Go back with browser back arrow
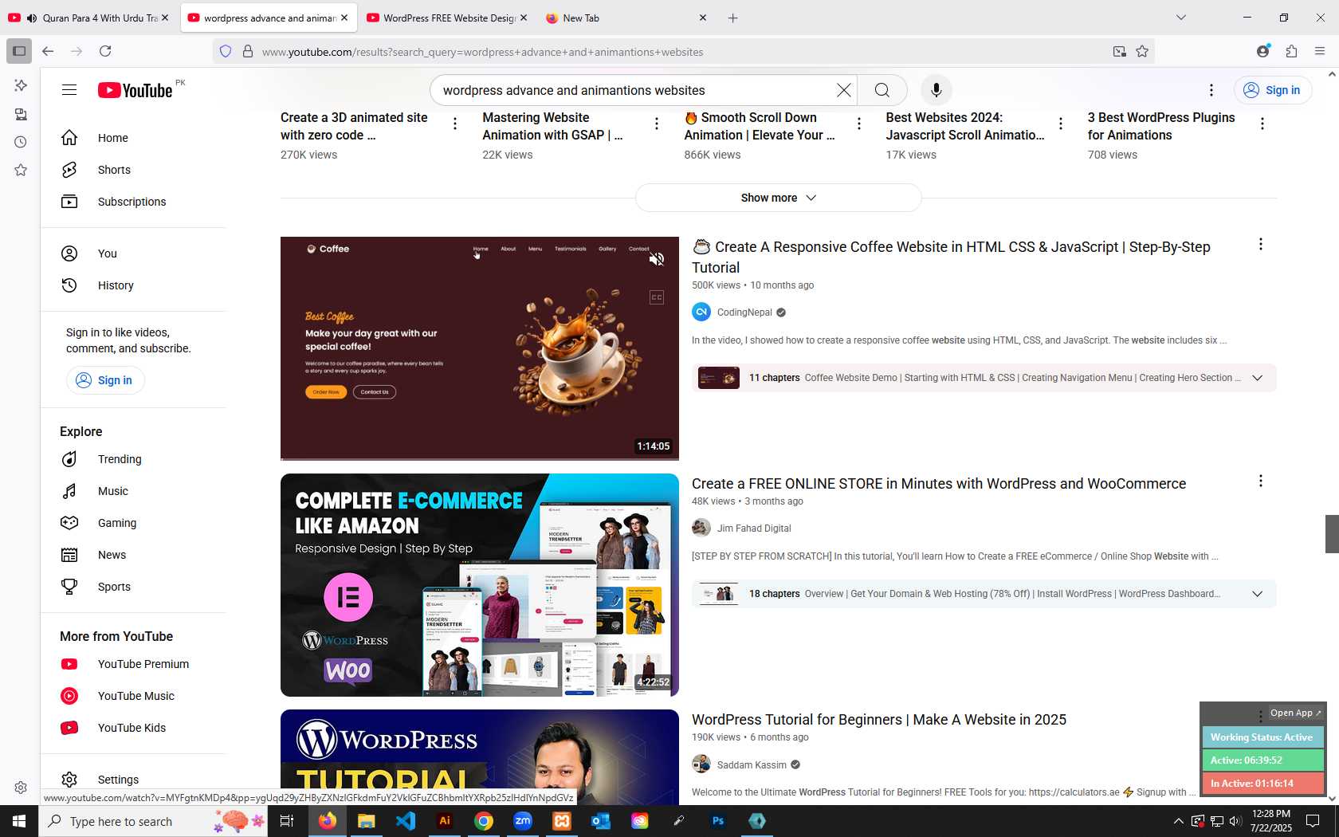1339x837 pixels. pos(48,51)
